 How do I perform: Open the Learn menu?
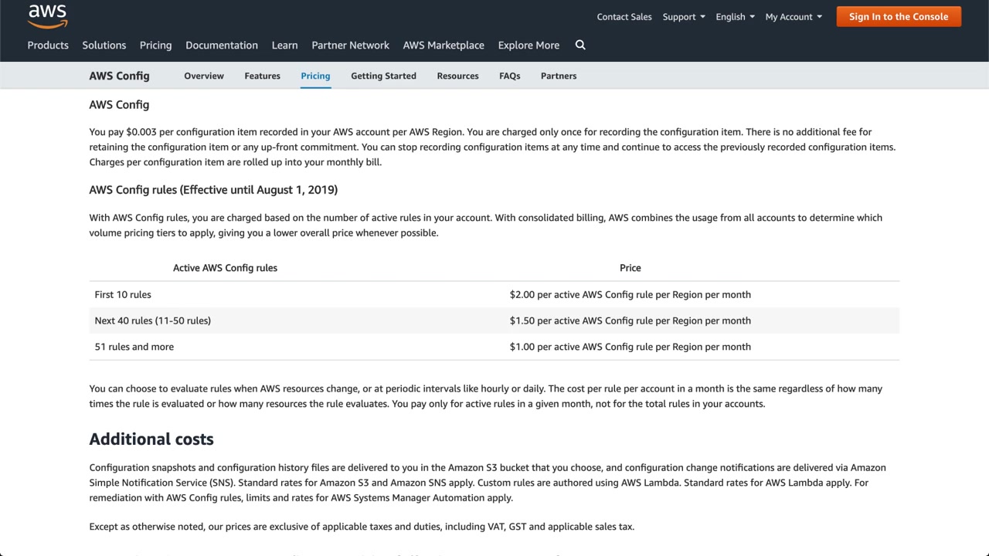[285, 45]
